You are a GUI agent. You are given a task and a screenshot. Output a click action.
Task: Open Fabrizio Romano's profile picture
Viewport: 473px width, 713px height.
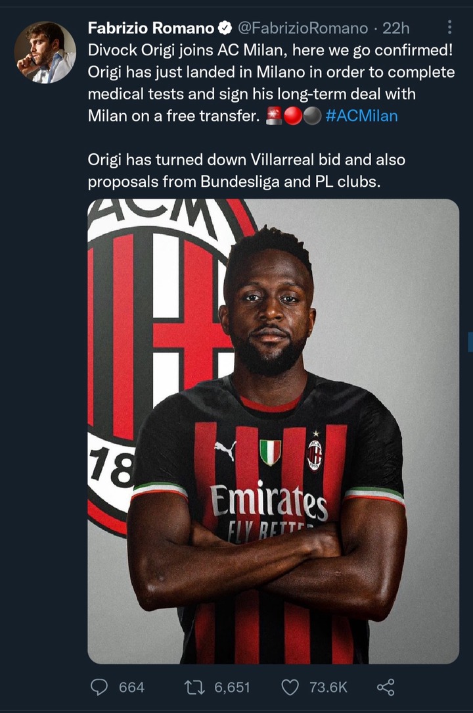(x=45, y=53)
